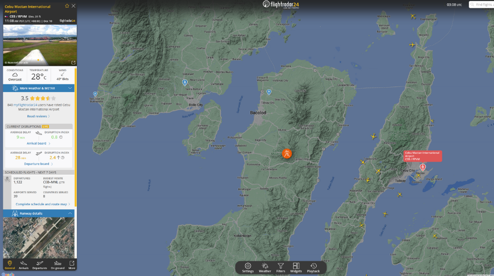Click the myFlightradar24 link

click(25, 105)
